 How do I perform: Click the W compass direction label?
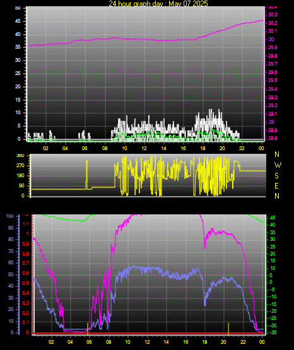[278, 165]
